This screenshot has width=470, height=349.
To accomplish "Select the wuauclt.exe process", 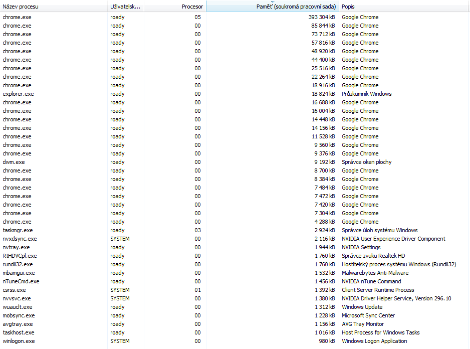I will [18, 307].
